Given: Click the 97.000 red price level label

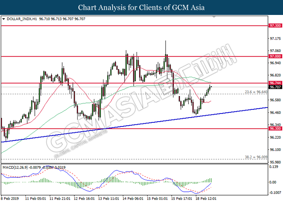Looking at the screenshot, I should (x=275, y=56).
